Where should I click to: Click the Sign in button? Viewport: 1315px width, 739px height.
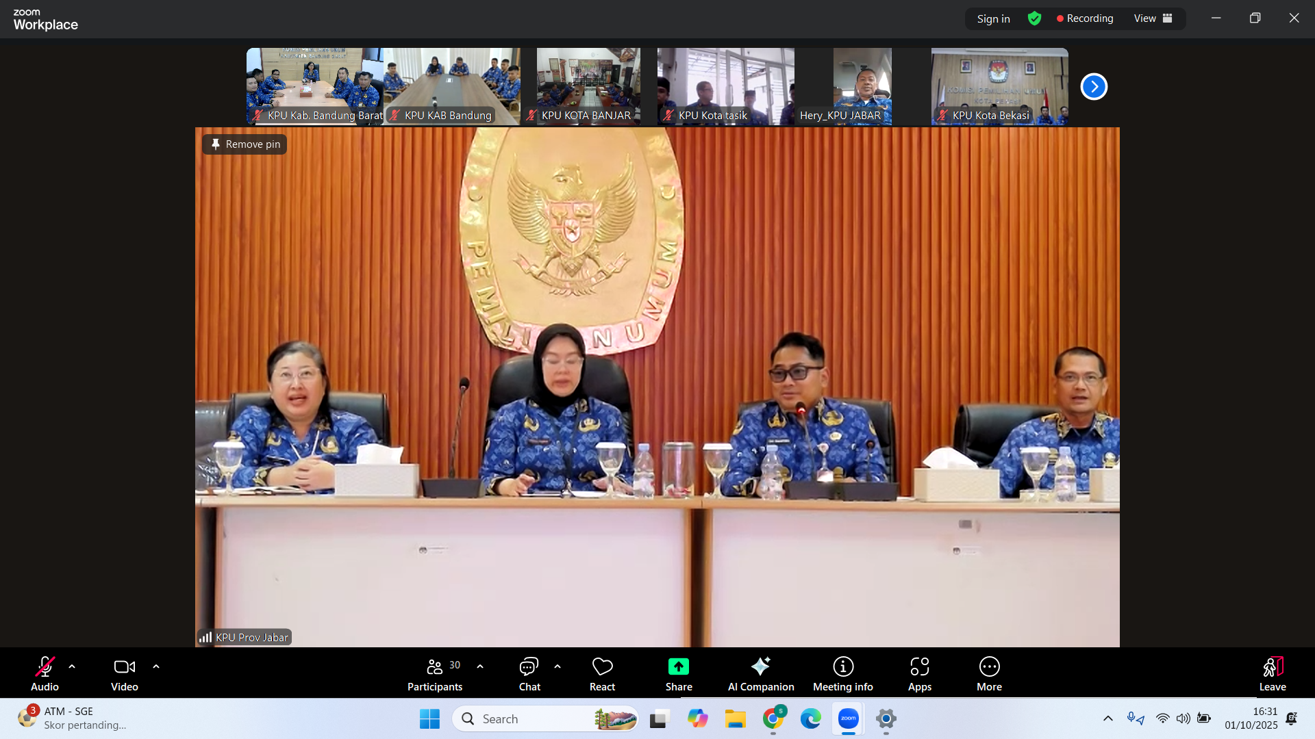click(993, 18)
